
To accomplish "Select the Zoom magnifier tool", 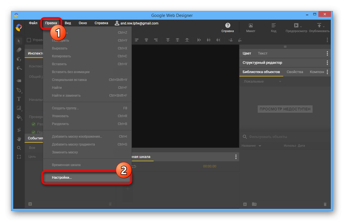I will (x=19, y=148).
